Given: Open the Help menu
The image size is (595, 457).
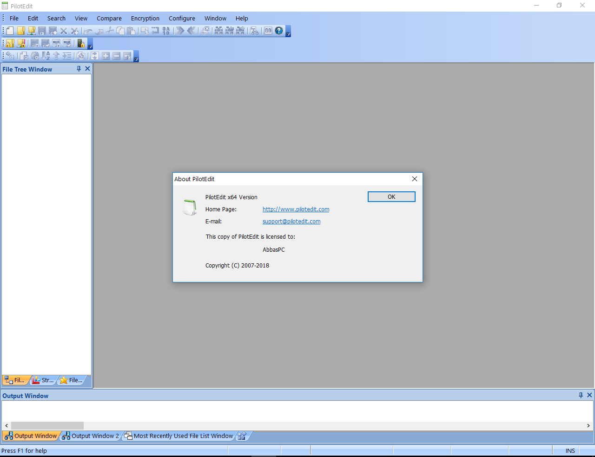Looking at the screenshot, I should click(242, 18).
